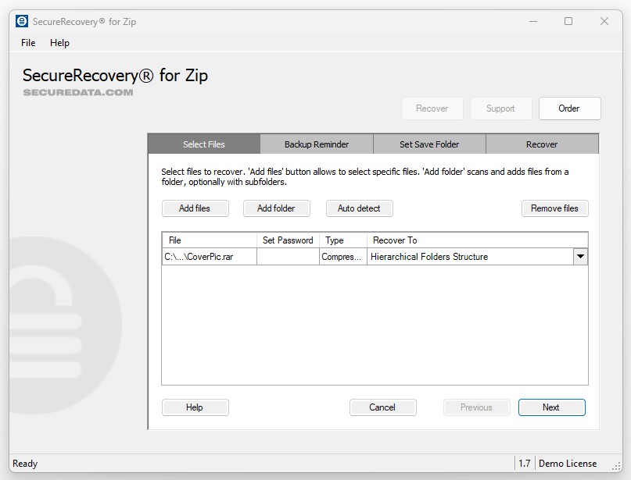Click the Add files button
The width and height of the screenshot is (631, 480).
tap(195, 208)
